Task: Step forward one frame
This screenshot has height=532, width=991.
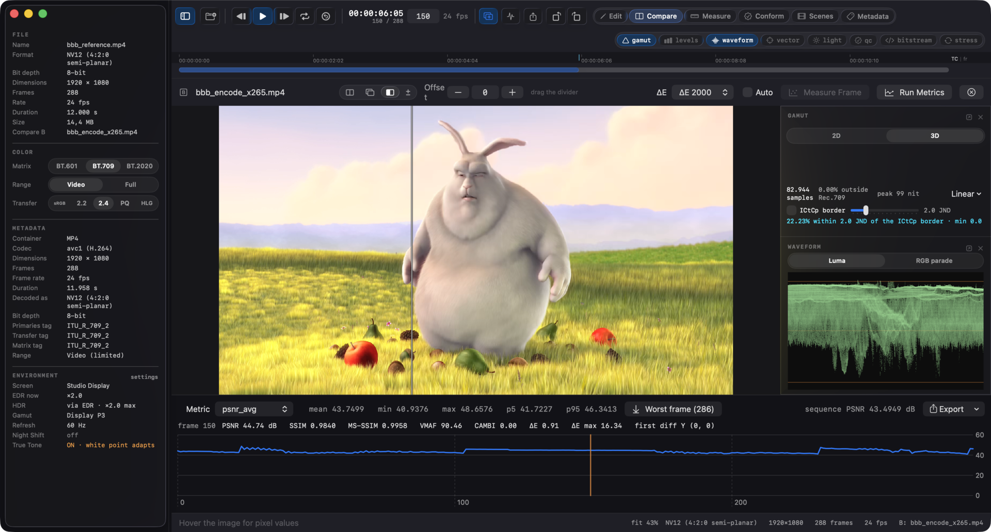Action: (x=284, y=16)
